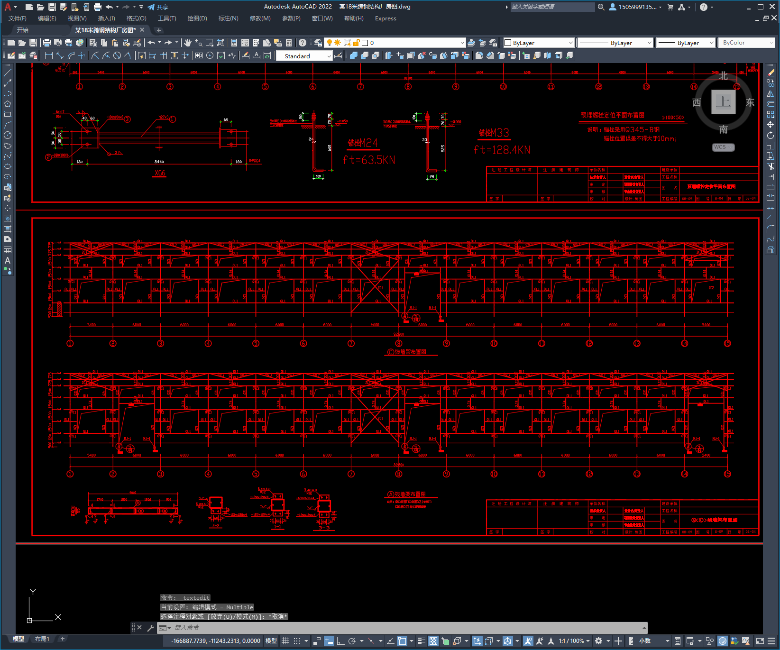This screenshot has width=780, height=650.
Task: Open the Autodesk App Store cart icon
Action: (670, 7)
